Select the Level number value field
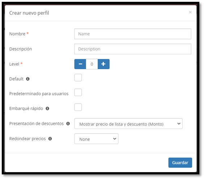Screen dimensions: 204x179 92,64
